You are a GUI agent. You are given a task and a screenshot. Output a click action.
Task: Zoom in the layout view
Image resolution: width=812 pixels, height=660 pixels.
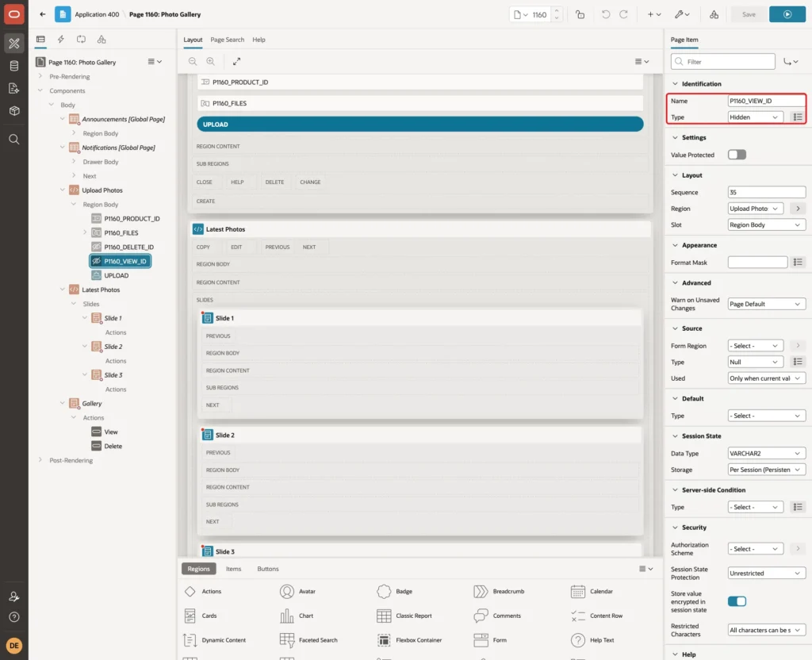coord(211,61)
